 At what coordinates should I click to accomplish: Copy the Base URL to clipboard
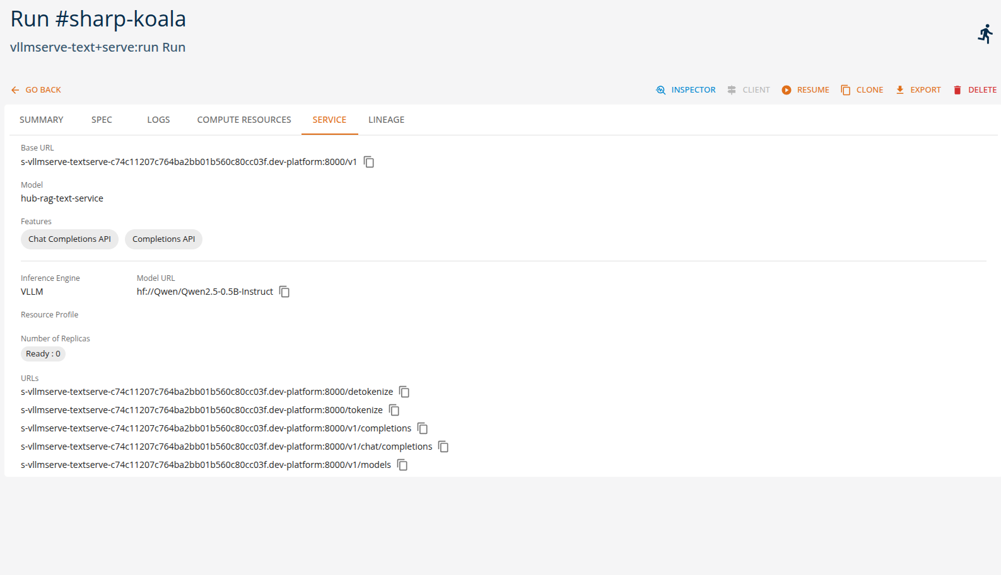tap(369, 162)
